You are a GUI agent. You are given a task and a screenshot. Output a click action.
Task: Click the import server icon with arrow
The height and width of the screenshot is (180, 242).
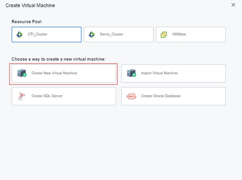click(131, 73)
